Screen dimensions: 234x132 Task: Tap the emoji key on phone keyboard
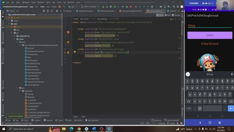pyautogui.click(x=200, y=109)
